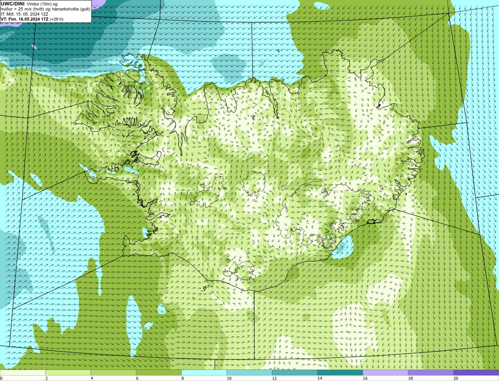This screenshot has height=381, width=499.
Task: Click the "20" label on the color scale
Action: (456, 378)
